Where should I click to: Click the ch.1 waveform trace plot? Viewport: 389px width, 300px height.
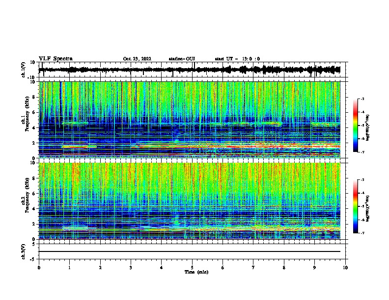[x=192, y=70]
